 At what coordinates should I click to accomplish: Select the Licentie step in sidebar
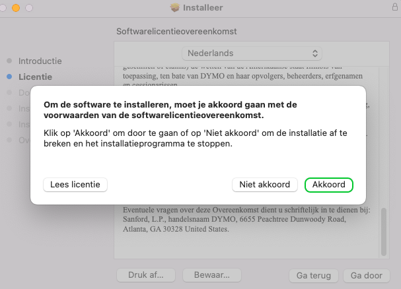35,77
